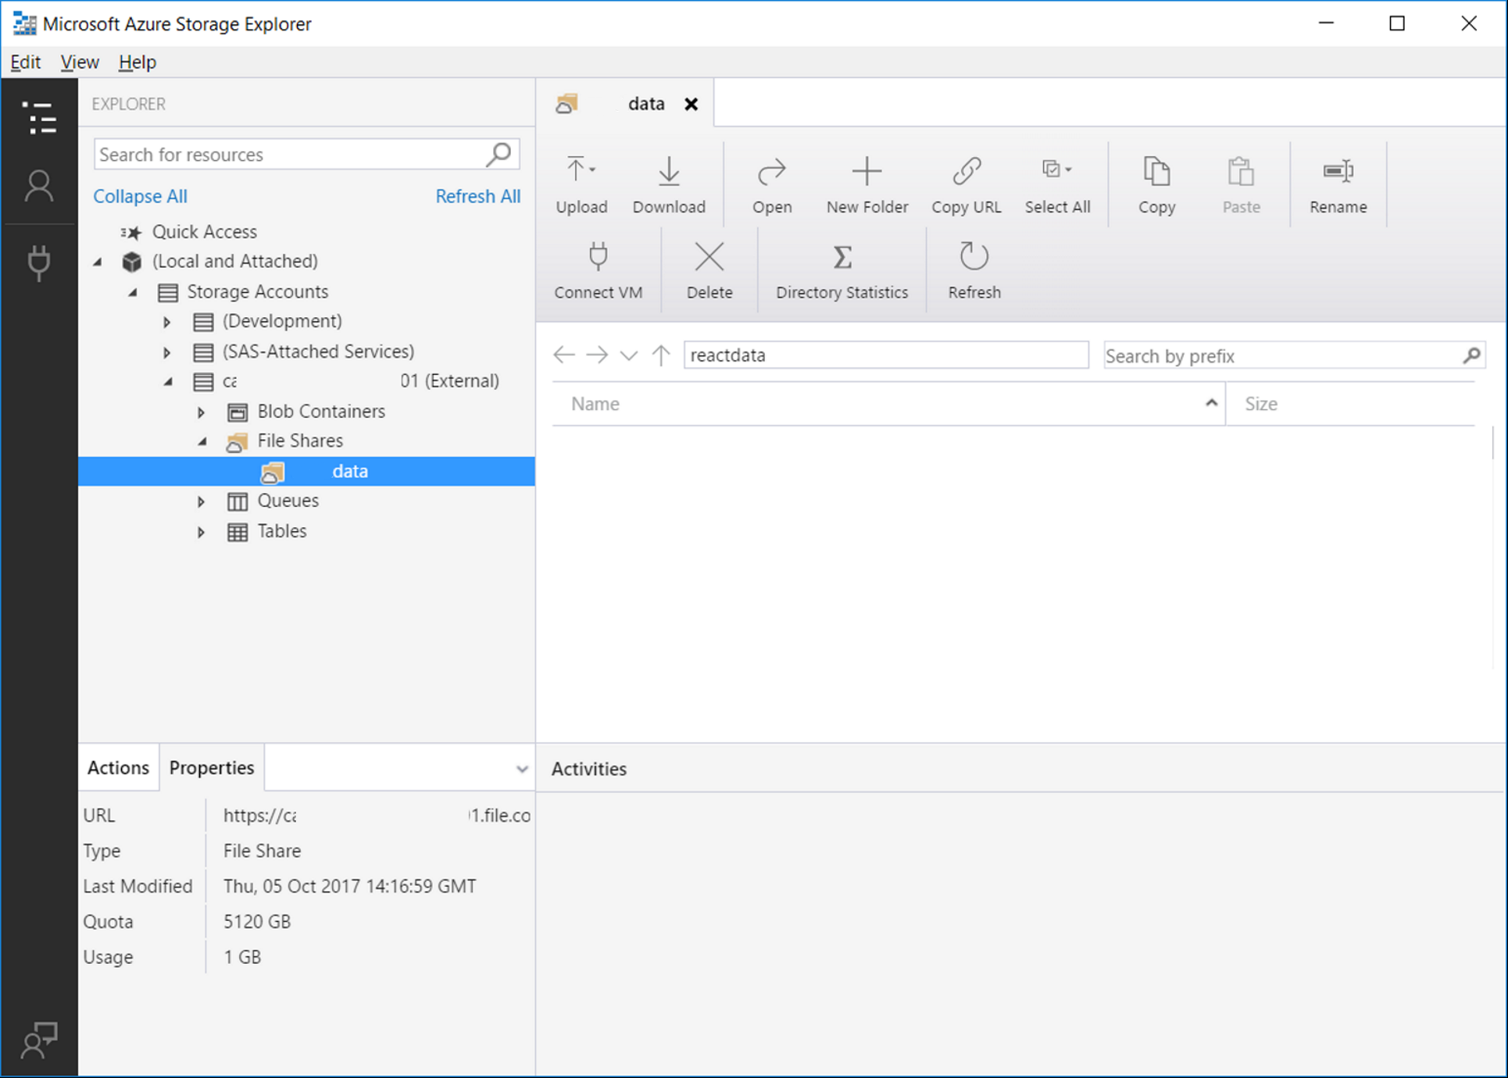Open the Account Management sidebar icon
Viewport: 1508px width, 1078px height.
39,187
